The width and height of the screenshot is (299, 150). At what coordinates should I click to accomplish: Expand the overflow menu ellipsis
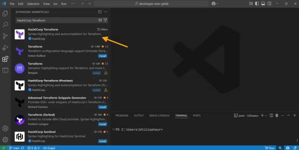[x=73, y=4]
